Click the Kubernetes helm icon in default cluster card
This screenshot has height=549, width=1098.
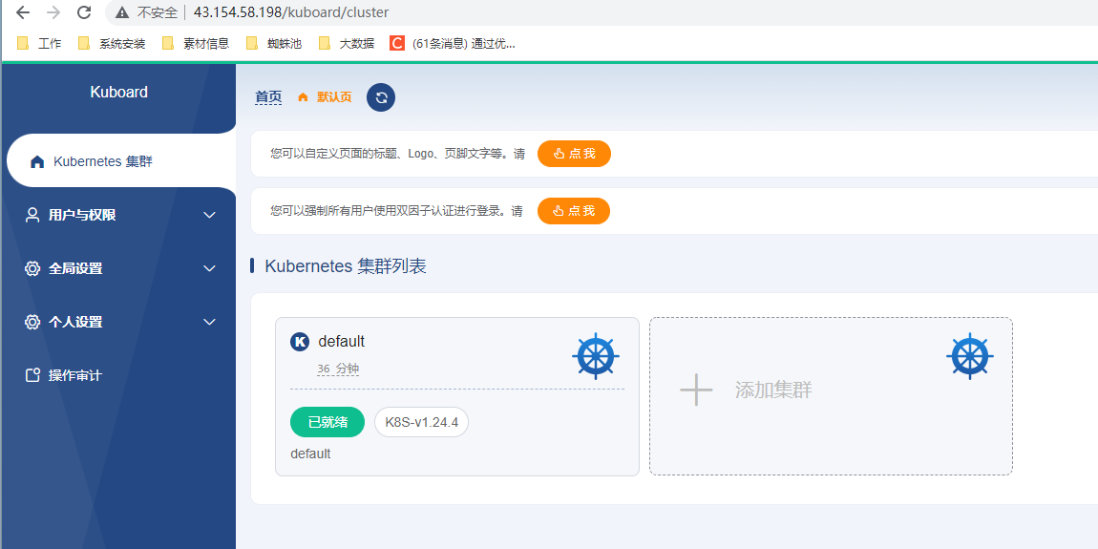pyautogui.click(x=596, y=356)
